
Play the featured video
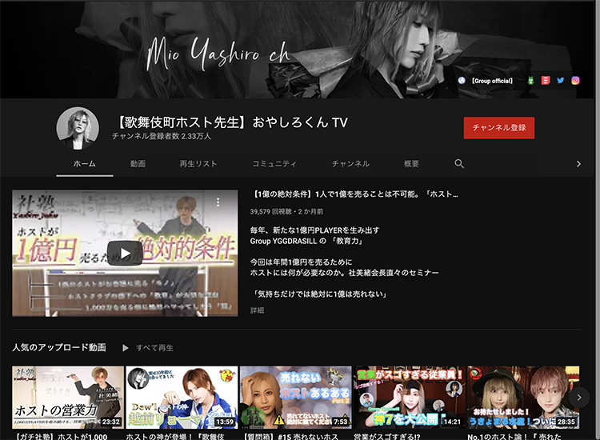[125, 253]
